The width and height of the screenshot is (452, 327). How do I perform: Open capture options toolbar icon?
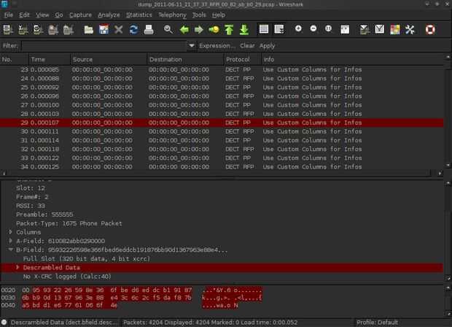point(23,29)
